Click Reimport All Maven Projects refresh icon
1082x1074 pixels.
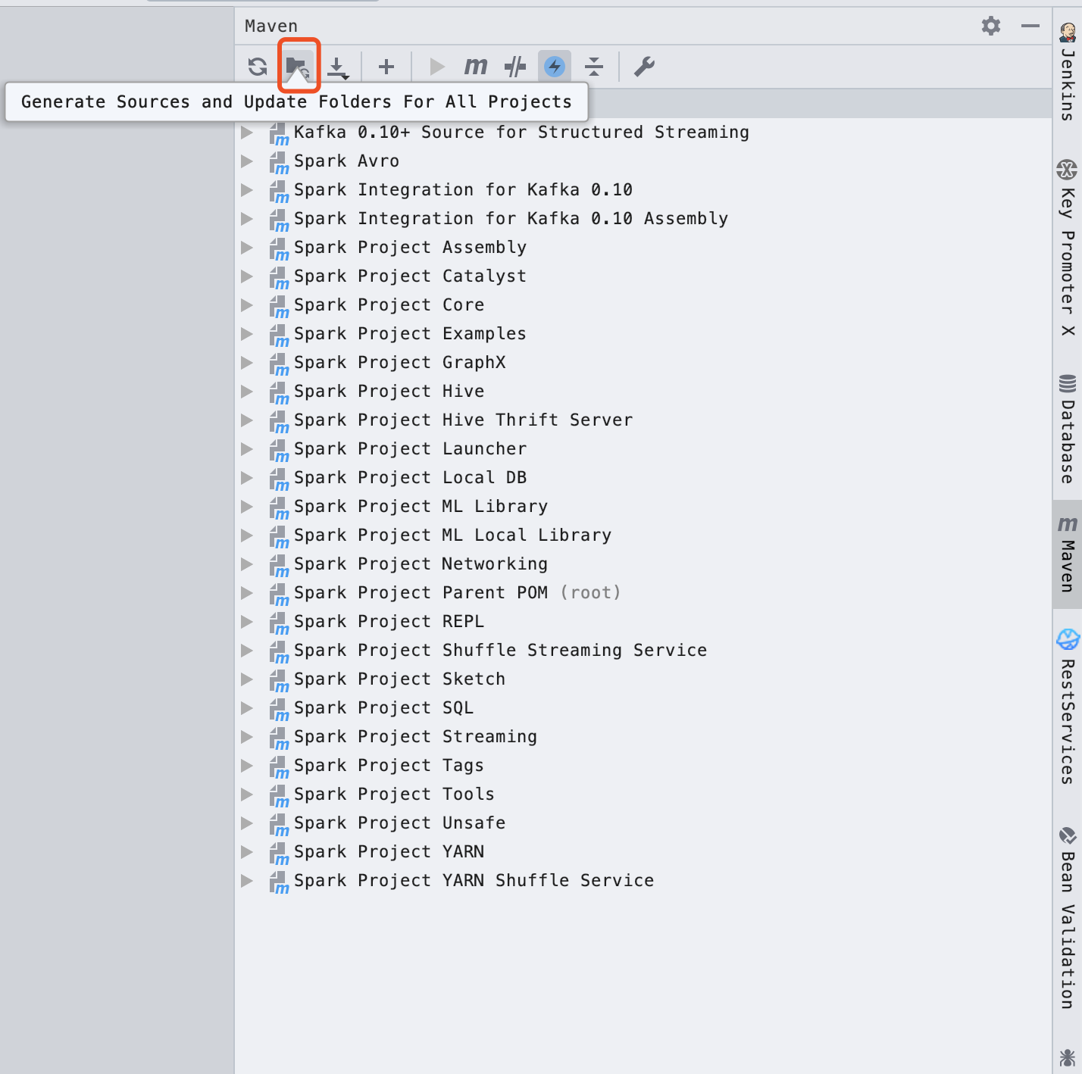click(x=258, y=67)
